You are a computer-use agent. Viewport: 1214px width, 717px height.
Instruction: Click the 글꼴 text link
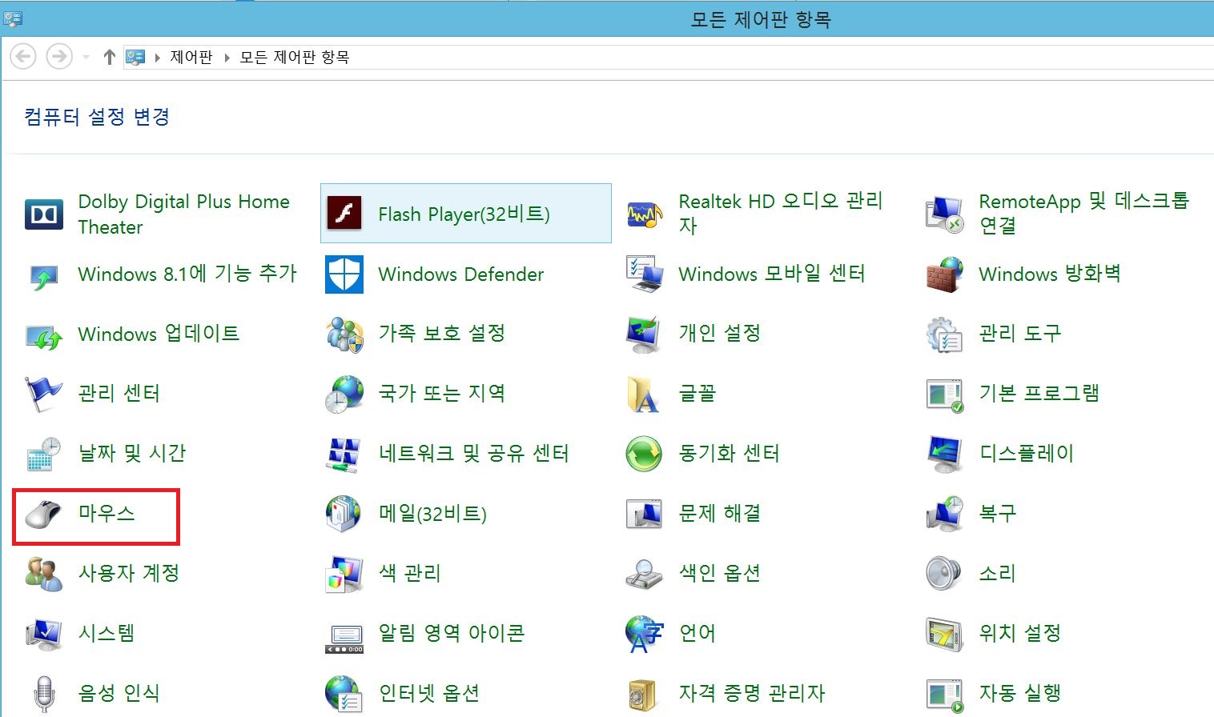[x=697, y=393]
